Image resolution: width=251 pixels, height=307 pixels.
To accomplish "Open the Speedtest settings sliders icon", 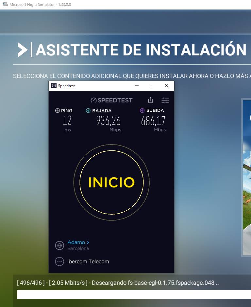I will 165,100.
